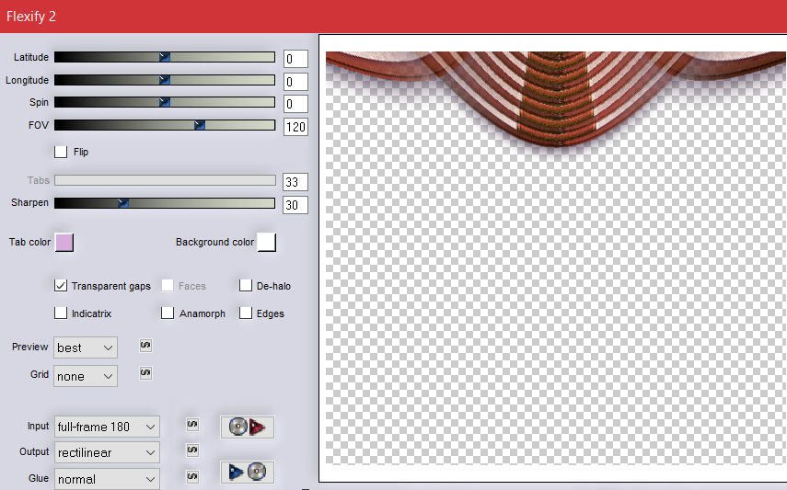Pick the white Background color swatch

coord(267,242)
